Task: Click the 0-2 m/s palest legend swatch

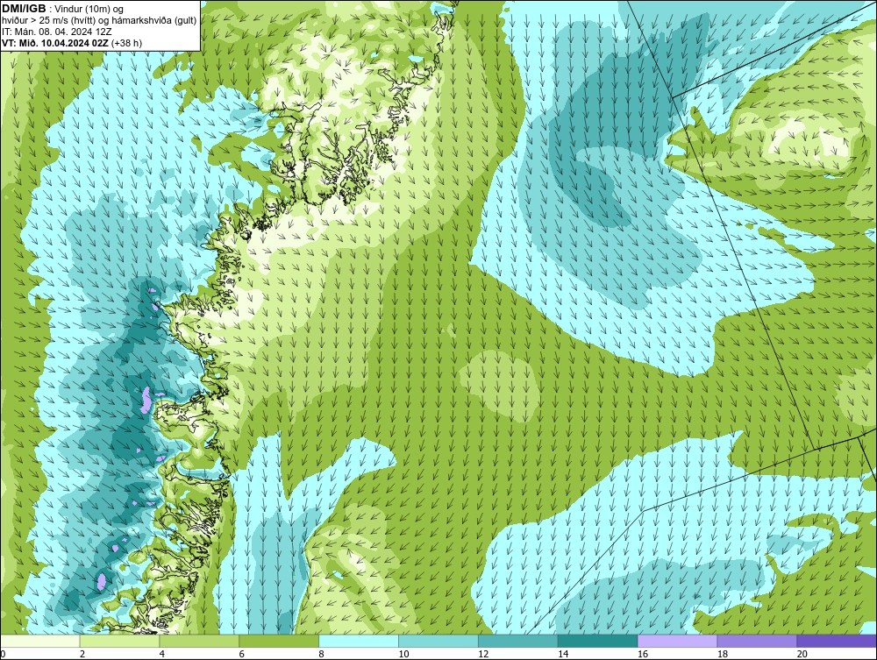Action: pyautogui.click(x=40, y=641)
